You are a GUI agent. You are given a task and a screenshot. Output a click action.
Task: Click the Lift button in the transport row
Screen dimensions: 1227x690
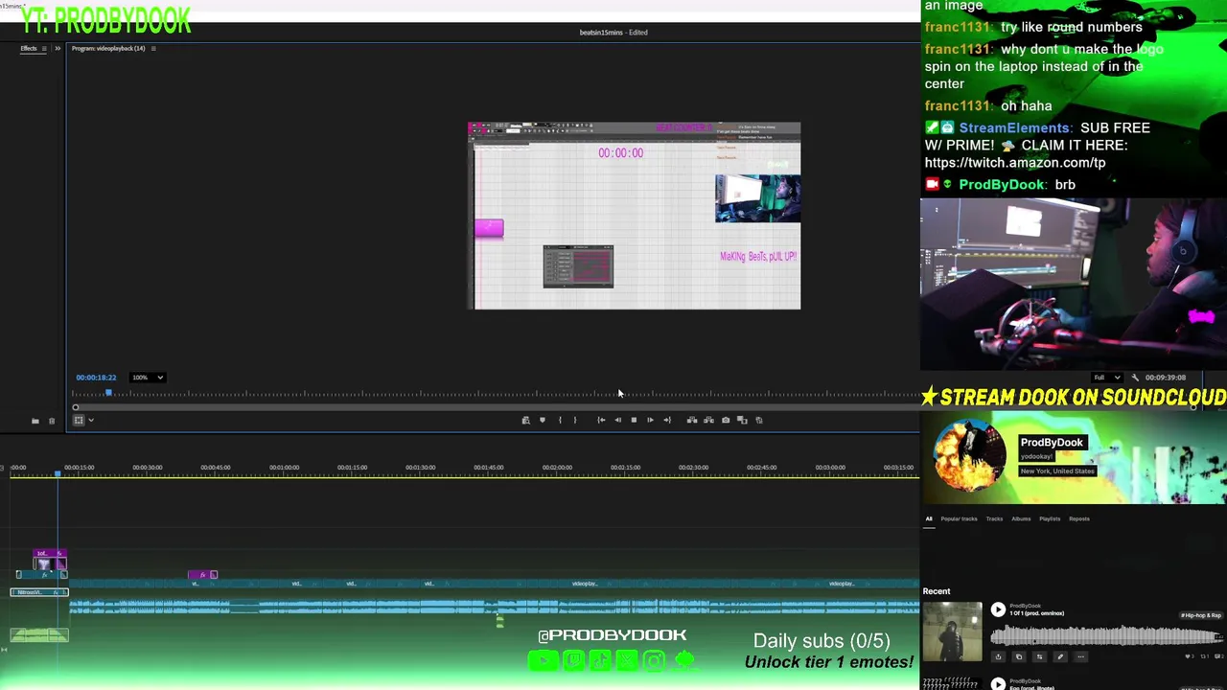coord(692,420)
